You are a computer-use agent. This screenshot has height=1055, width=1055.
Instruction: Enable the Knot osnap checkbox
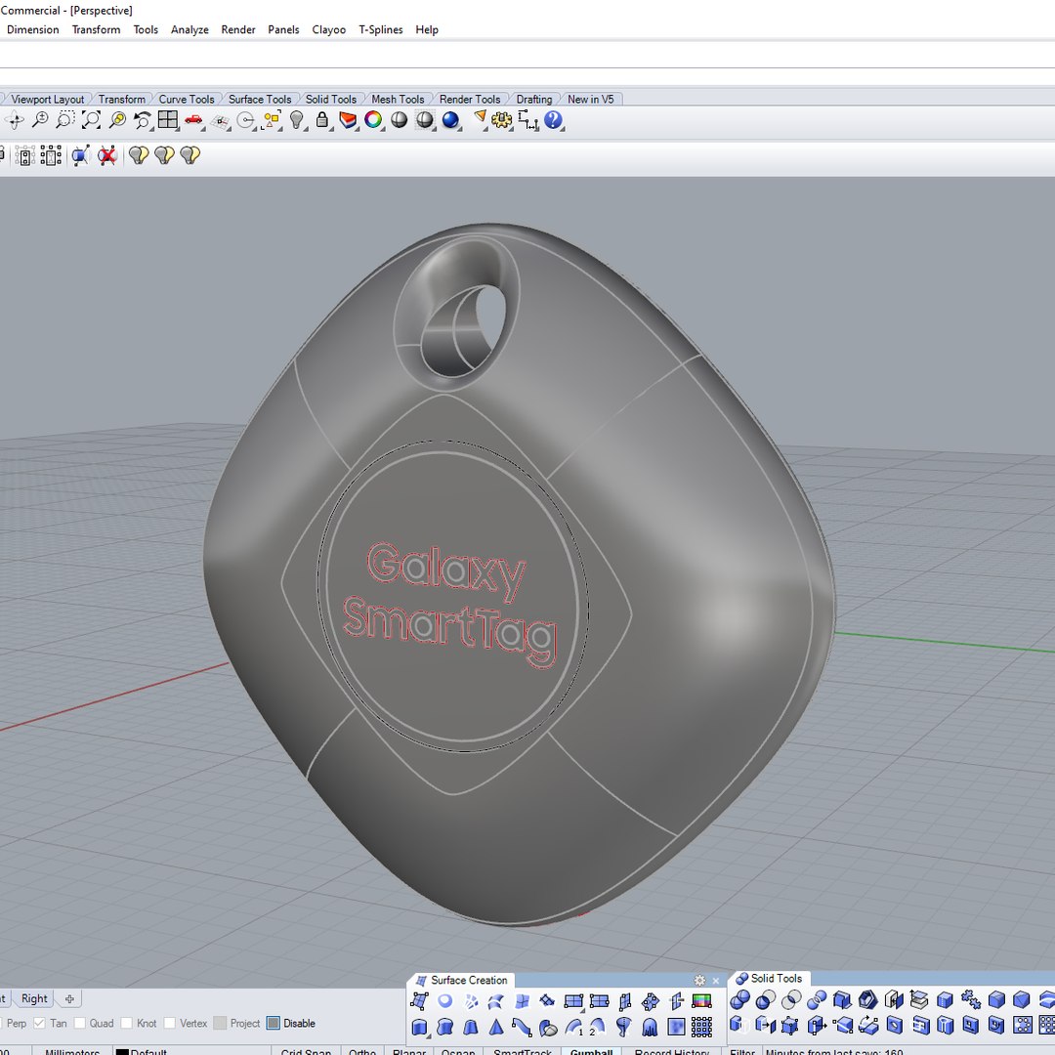[x=126, y=1024]
